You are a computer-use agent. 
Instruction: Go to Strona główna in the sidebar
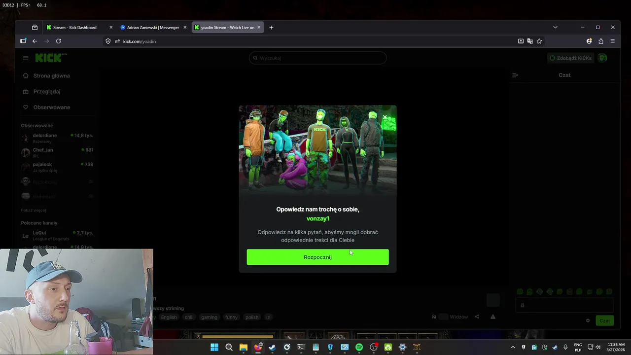(46, 76)
